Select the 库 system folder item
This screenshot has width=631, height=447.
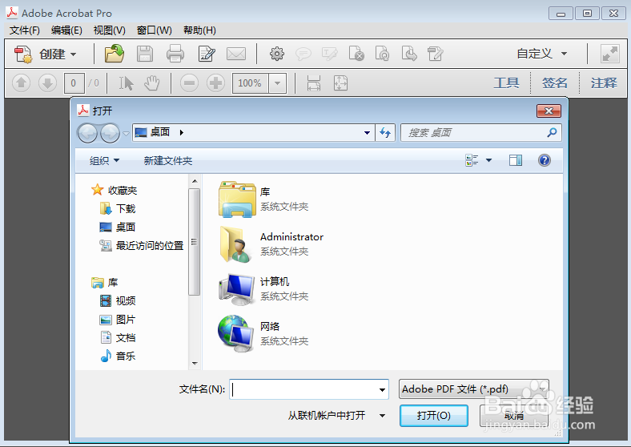pos(264,199)
